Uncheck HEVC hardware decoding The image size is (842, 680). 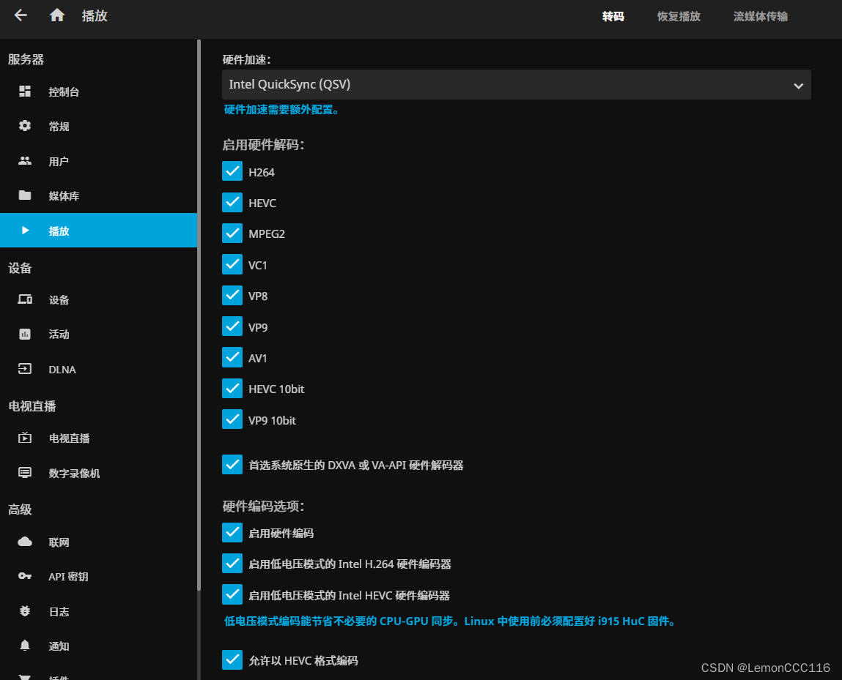tap(232, 202)
